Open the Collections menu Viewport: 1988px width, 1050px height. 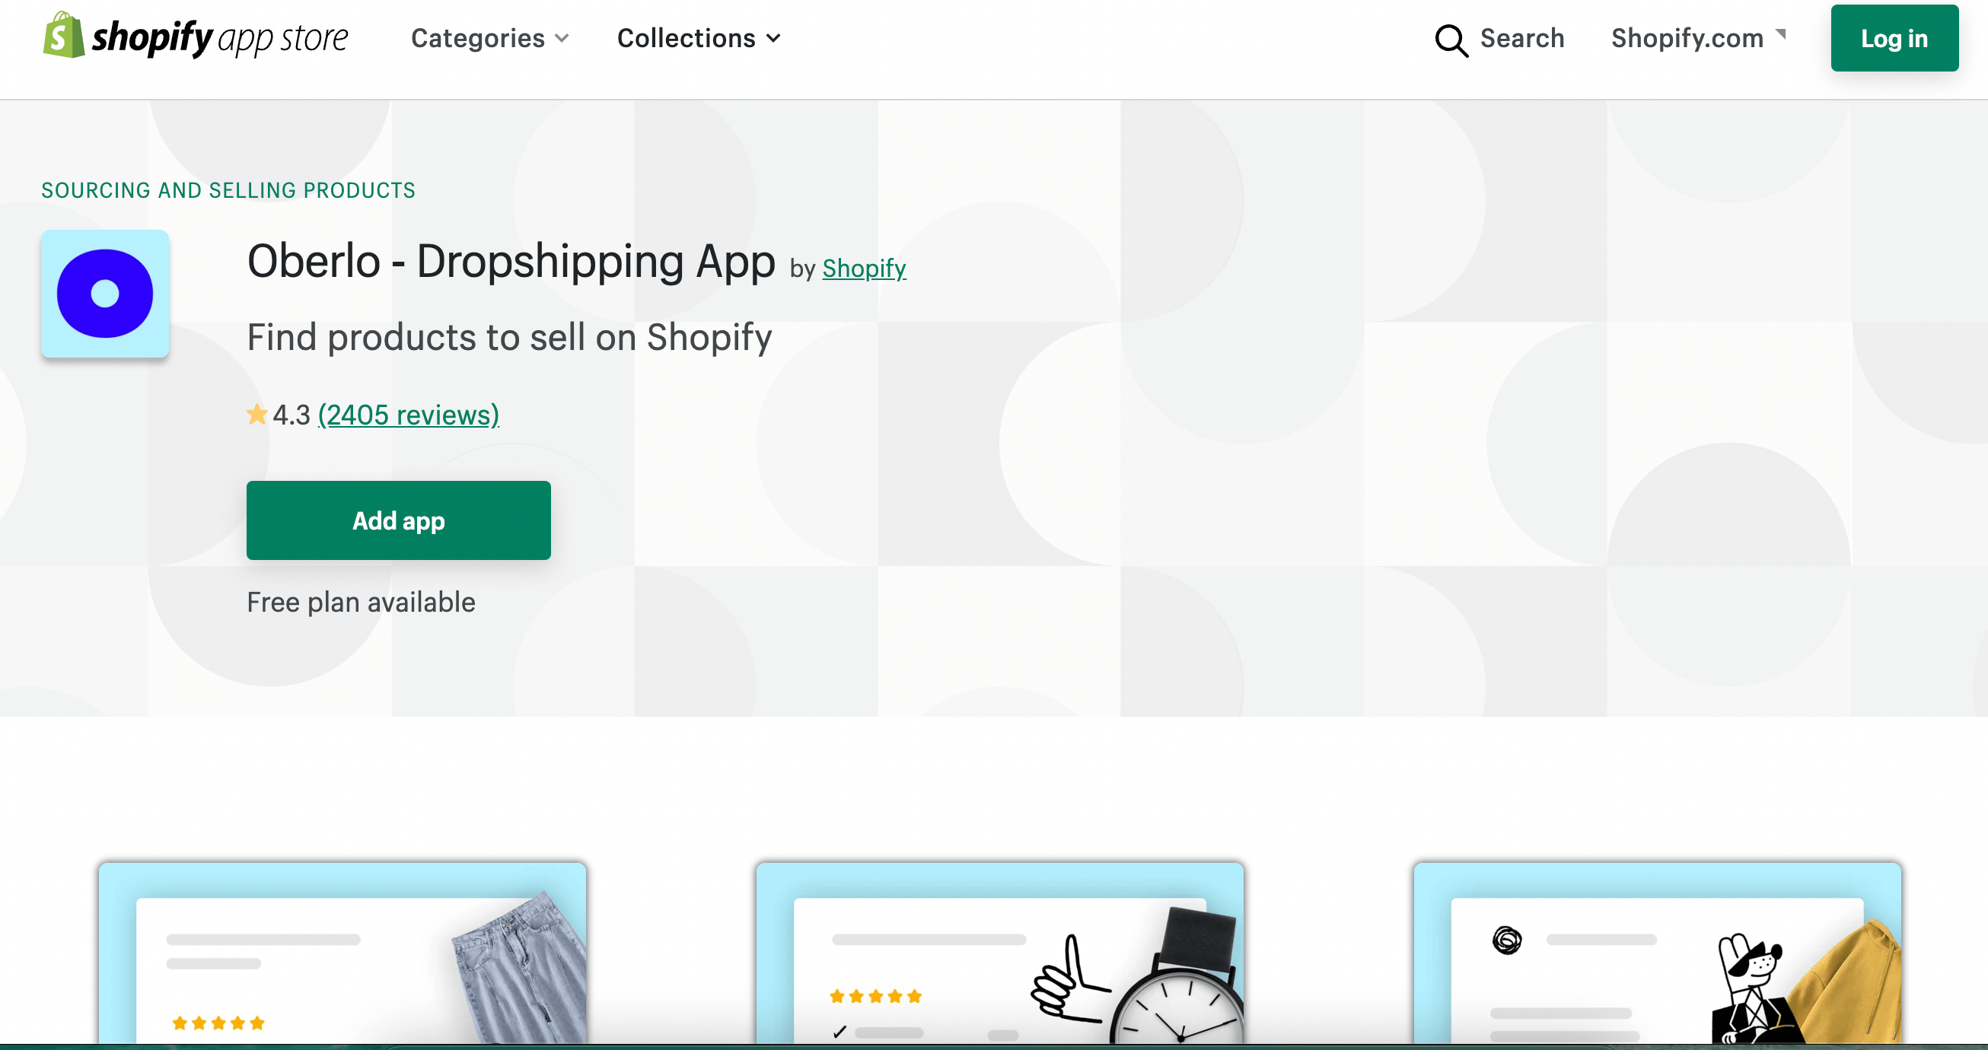pyautogui.click(x=699, y=38)
